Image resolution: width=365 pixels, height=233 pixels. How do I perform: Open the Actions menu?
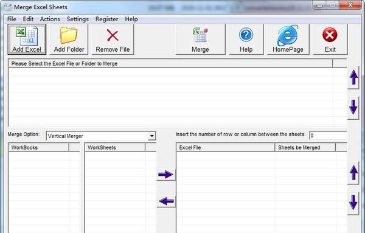click(50, 19)
